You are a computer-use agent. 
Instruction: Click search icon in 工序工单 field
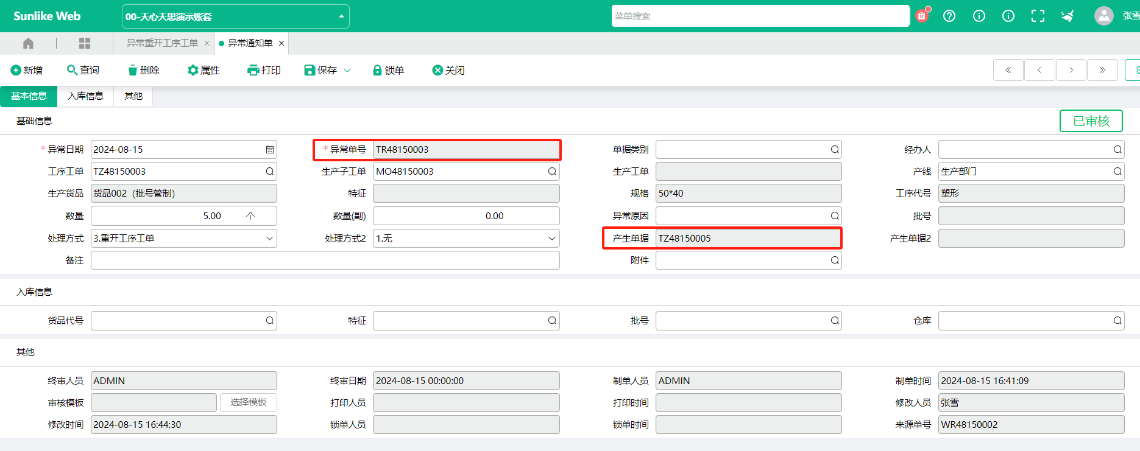tap(269, 172)
